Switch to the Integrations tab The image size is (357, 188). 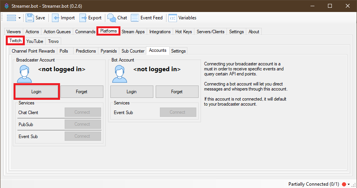pyautogui.click(x=160, y=32)
